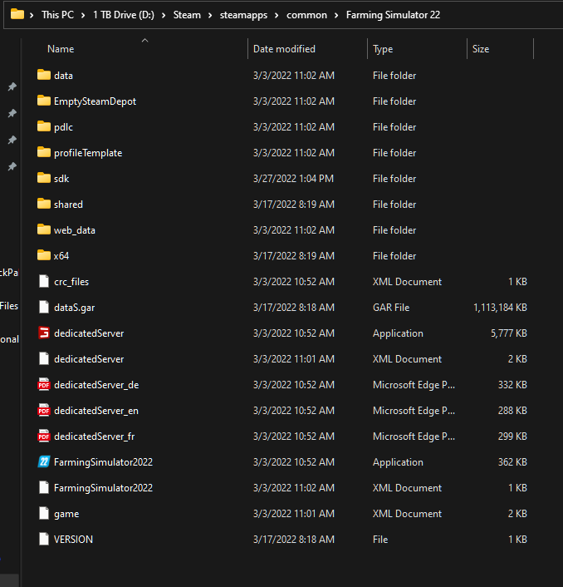Click the data folder icon
The height and width of the screenshot is (587, 563).
point(44,75)
